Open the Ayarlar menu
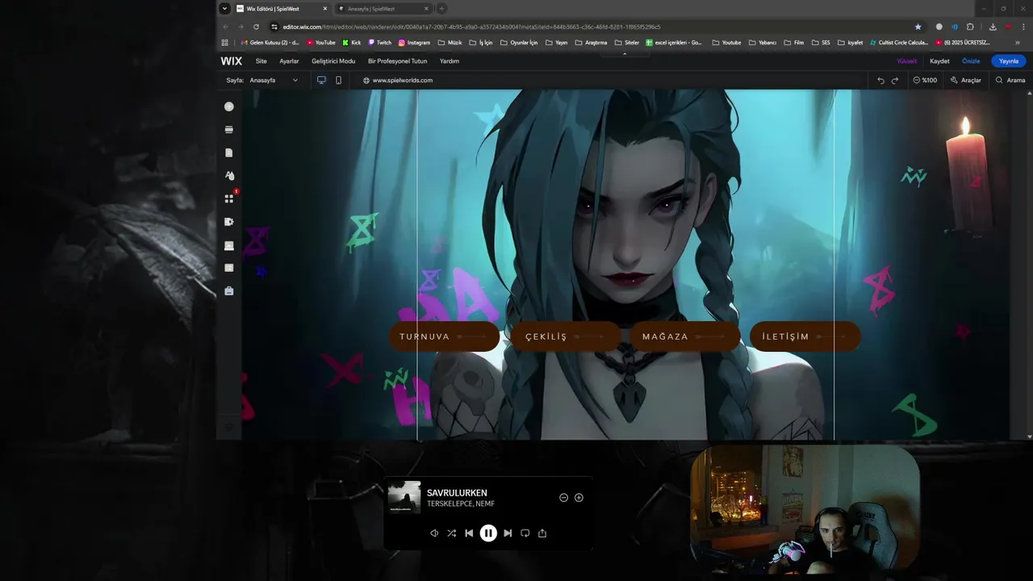Viewport: 1033px width, 581px height. [289, 61]
